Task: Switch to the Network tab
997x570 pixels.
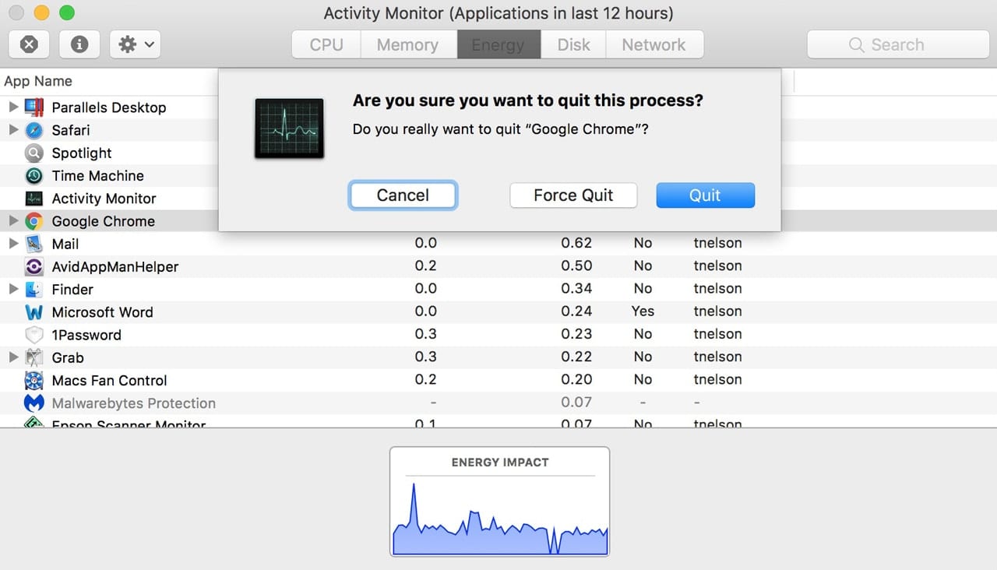Action: pos(654,44)
